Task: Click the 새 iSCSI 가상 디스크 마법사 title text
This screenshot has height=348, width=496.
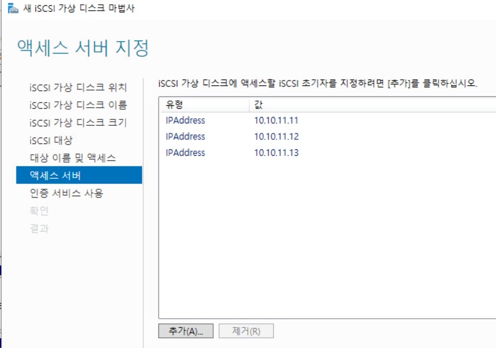Action: [x=79, y=8]
